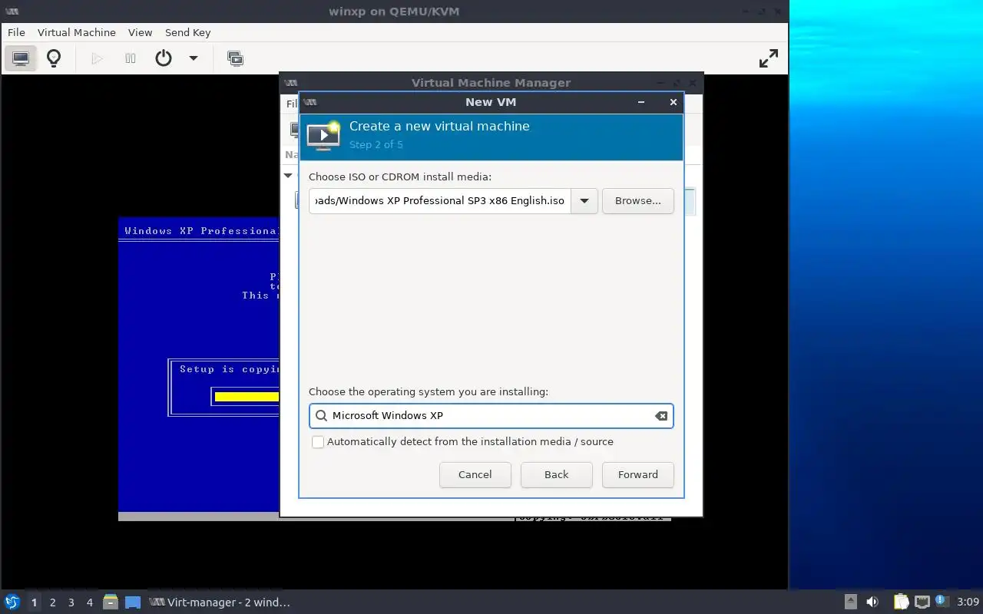Cancel the New VM wizard
Screen dimensions: 983x614
[475, 474]
